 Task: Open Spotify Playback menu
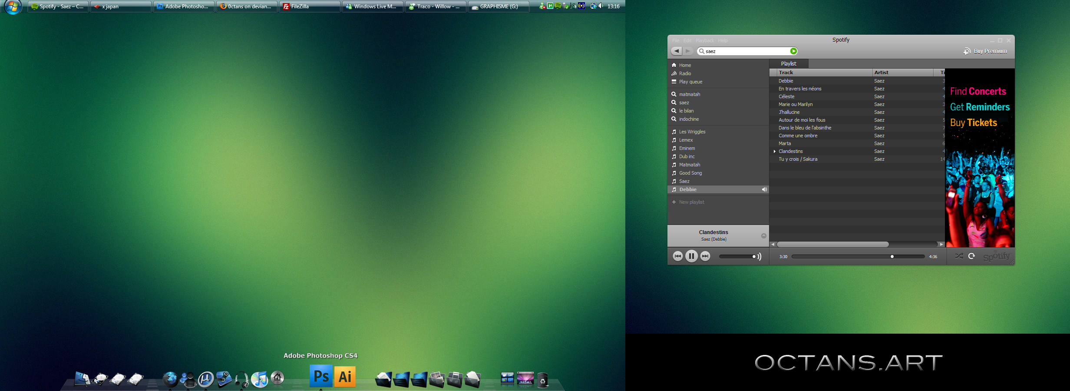[705, 40]
